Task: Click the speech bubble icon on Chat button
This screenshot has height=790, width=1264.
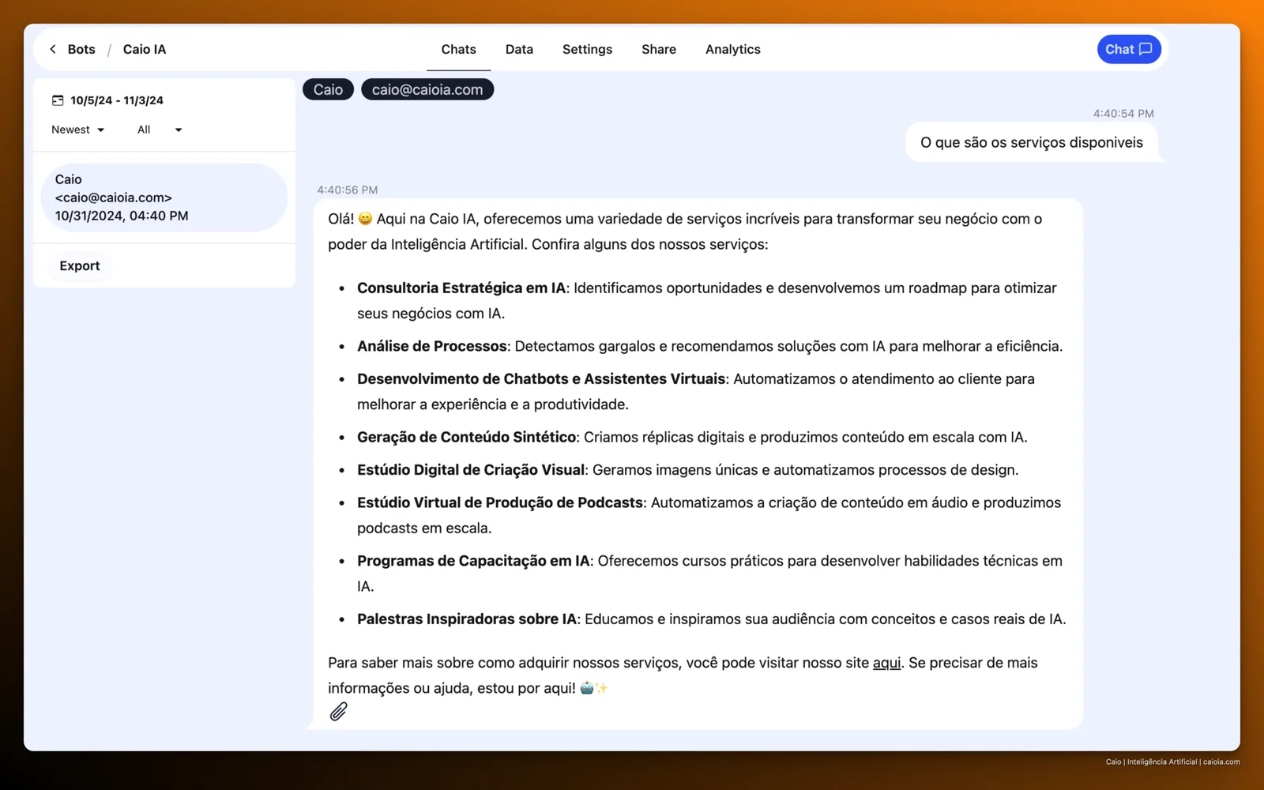Action: [x=1145, y=49]
